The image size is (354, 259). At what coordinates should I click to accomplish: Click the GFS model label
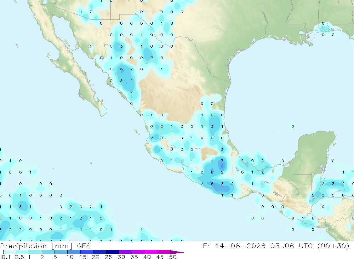[x=84, y=246]
